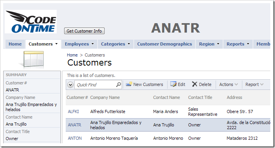Click the New Customers button label
The image size is (275, 148).
[x=148, y=84]
